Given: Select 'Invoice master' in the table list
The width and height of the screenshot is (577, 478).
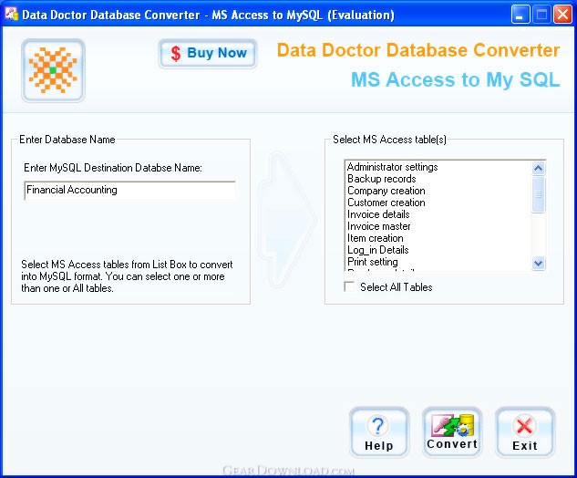Looking at the screenshot, I should 438,226.
